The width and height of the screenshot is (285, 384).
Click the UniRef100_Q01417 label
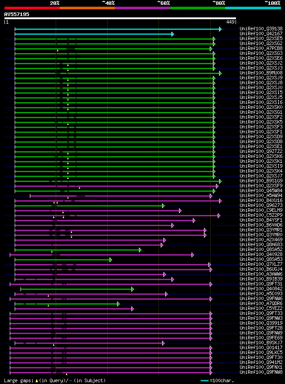(x=261, y=347)
